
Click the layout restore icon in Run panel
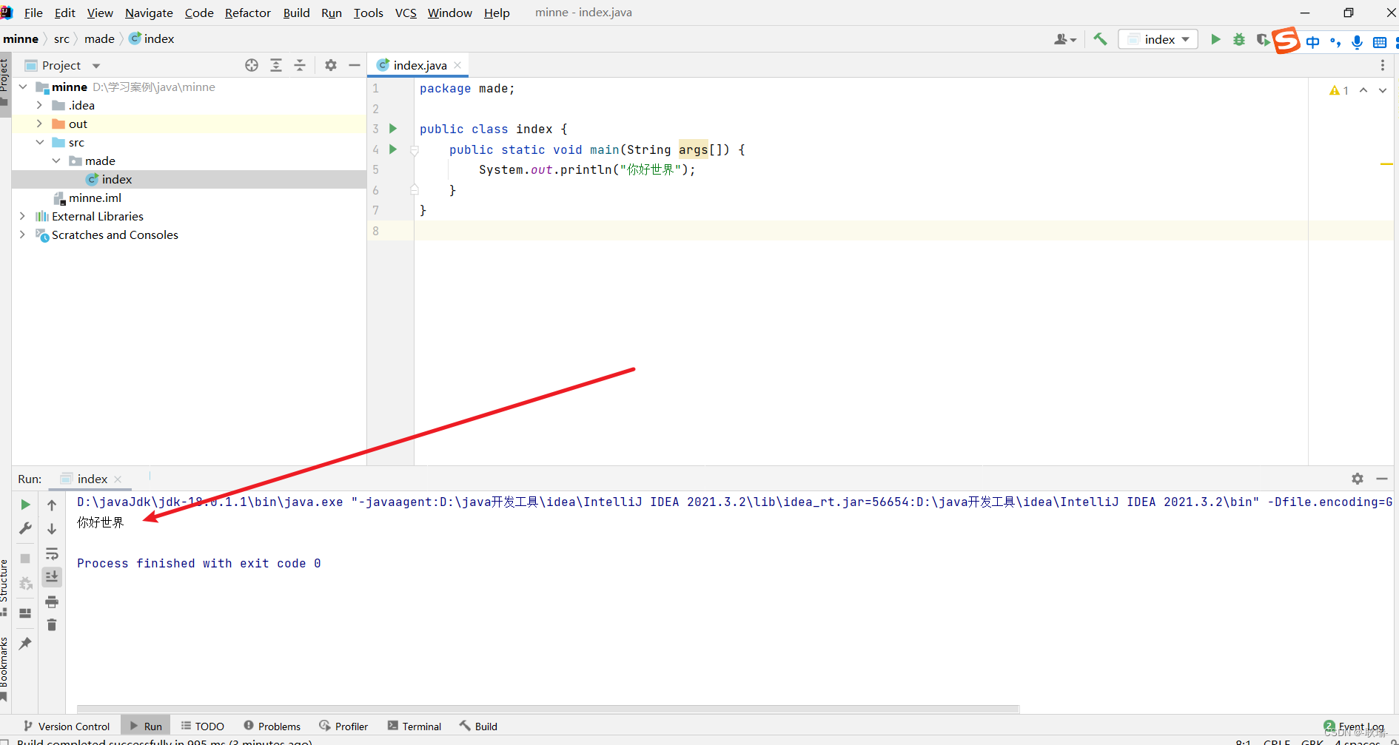[25, 613]
